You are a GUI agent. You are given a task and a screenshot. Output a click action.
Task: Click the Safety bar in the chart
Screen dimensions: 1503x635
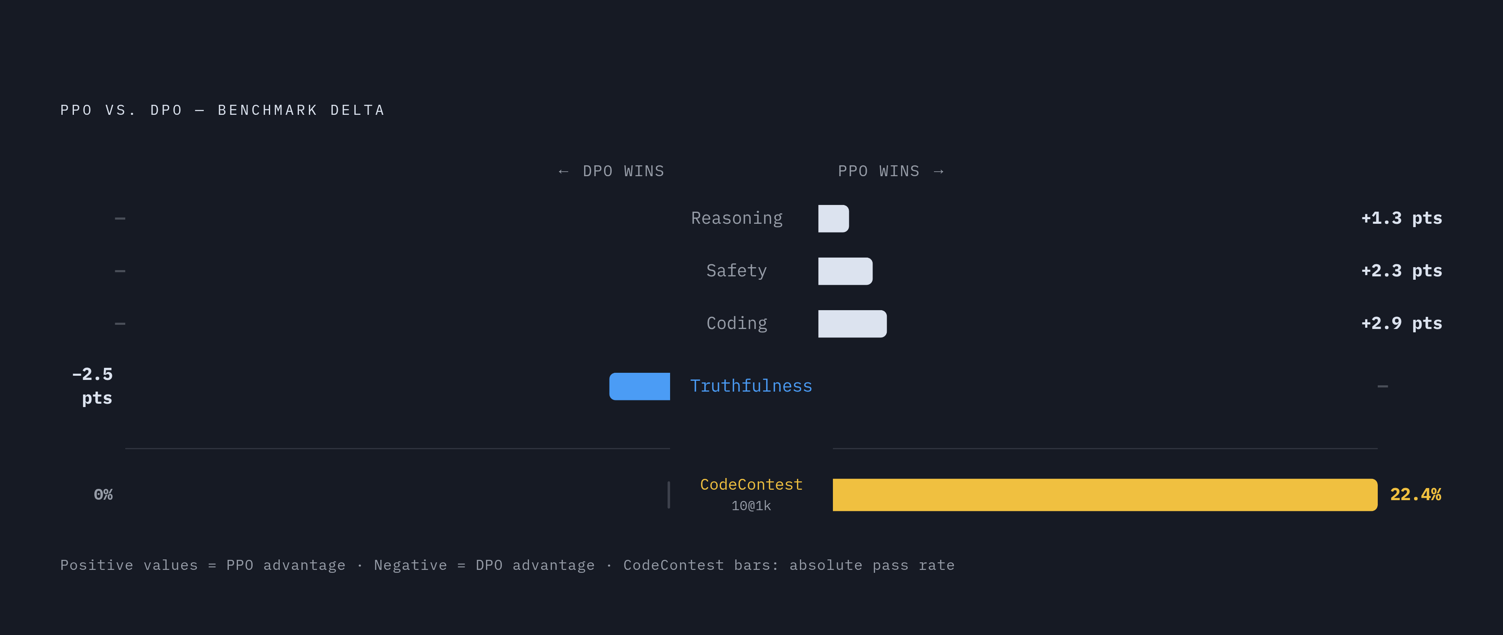[845, 271]
